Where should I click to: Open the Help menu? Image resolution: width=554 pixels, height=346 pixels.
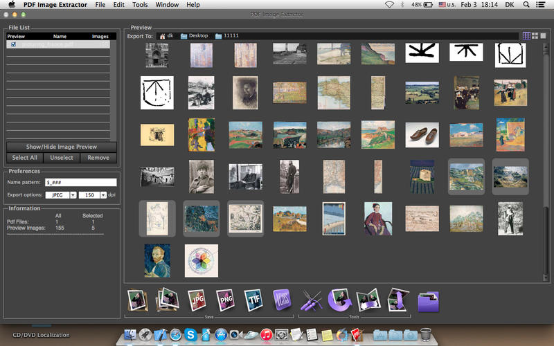193,5
